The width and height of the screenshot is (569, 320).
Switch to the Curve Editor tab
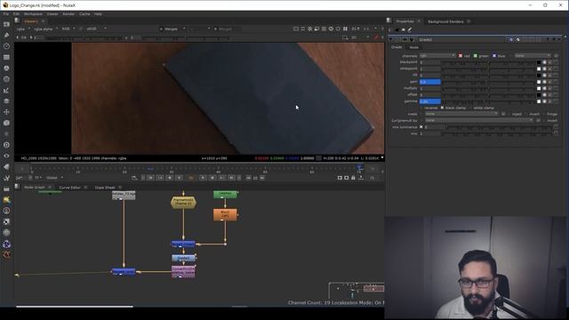tap(69, 188)
